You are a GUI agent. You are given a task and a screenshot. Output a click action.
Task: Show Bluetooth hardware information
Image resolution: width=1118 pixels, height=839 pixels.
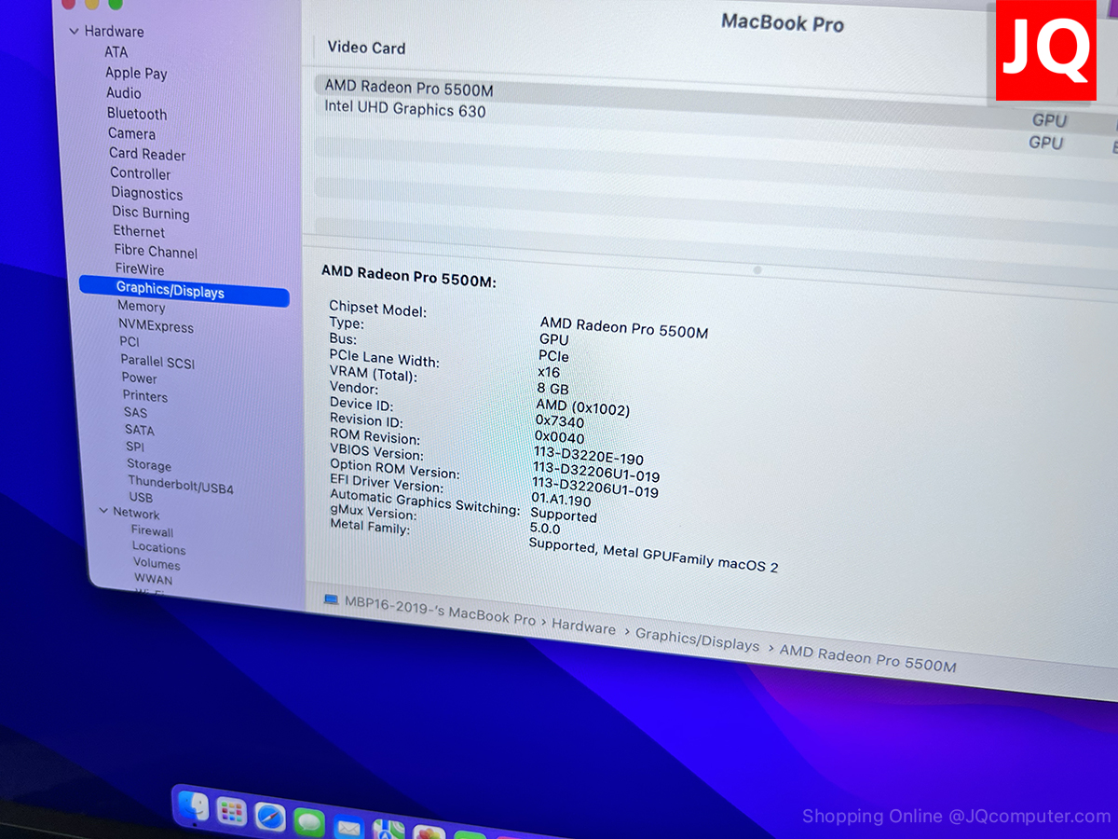pos(137,114)
